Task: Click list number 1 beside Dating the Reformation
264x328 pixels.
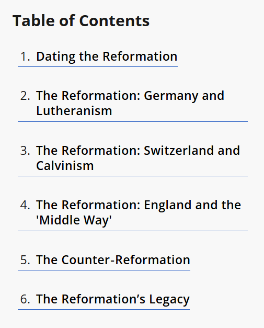Action: point(25,56)
